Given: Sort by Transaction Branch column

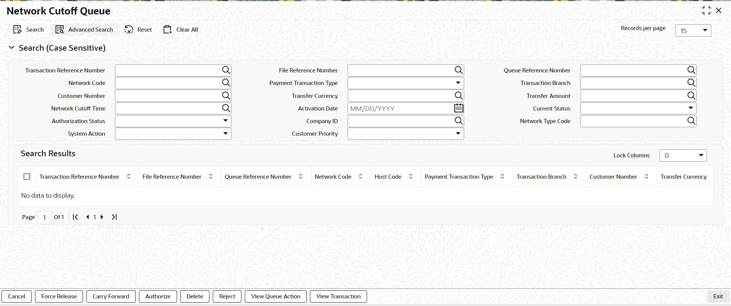Looking at the screenshot, I should (x=575, y=176).
